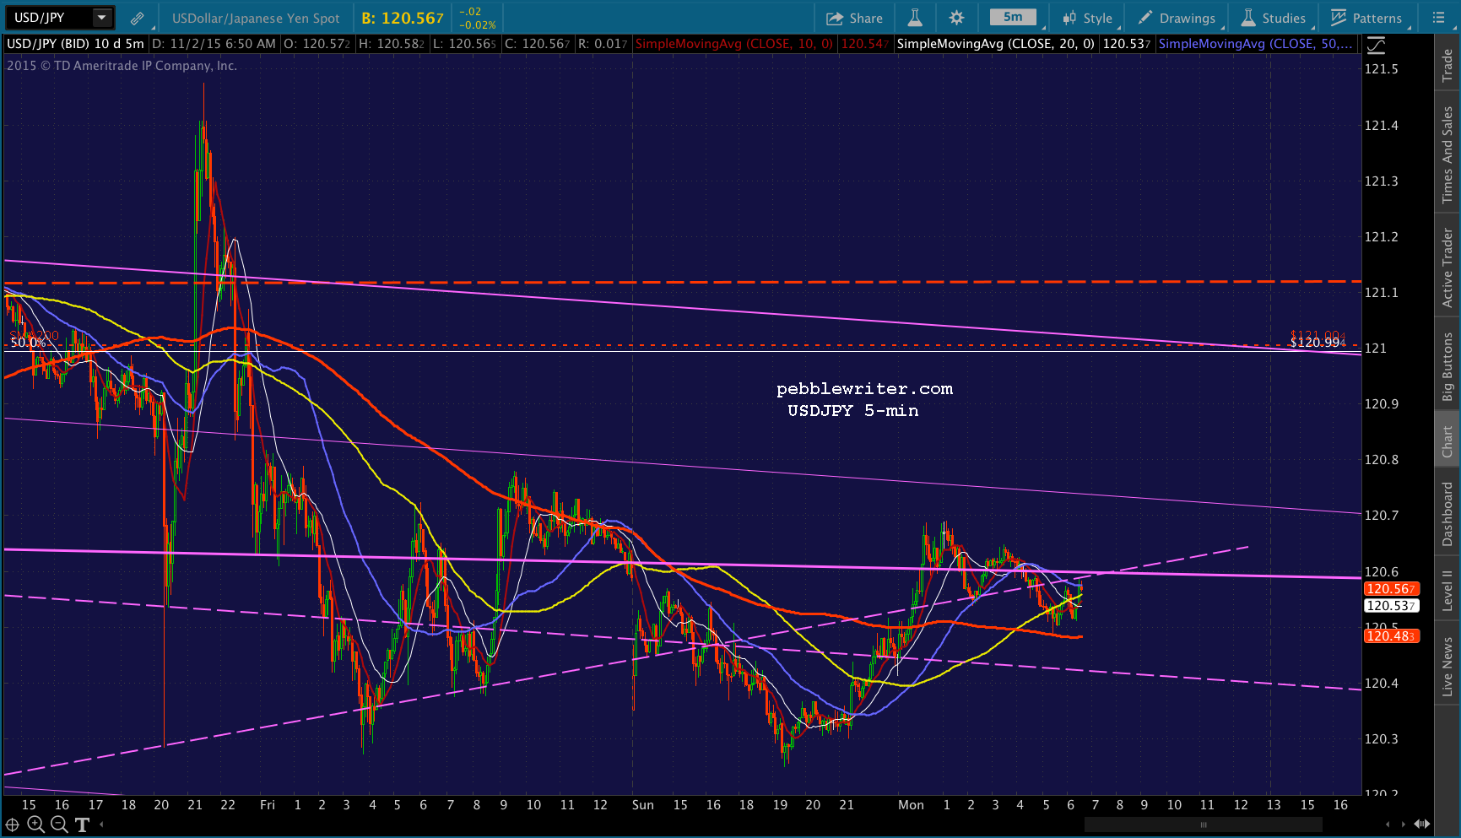Open the Patterns menu
The width and height of the screenshot is (1461, 838).
pos(1366,18)
